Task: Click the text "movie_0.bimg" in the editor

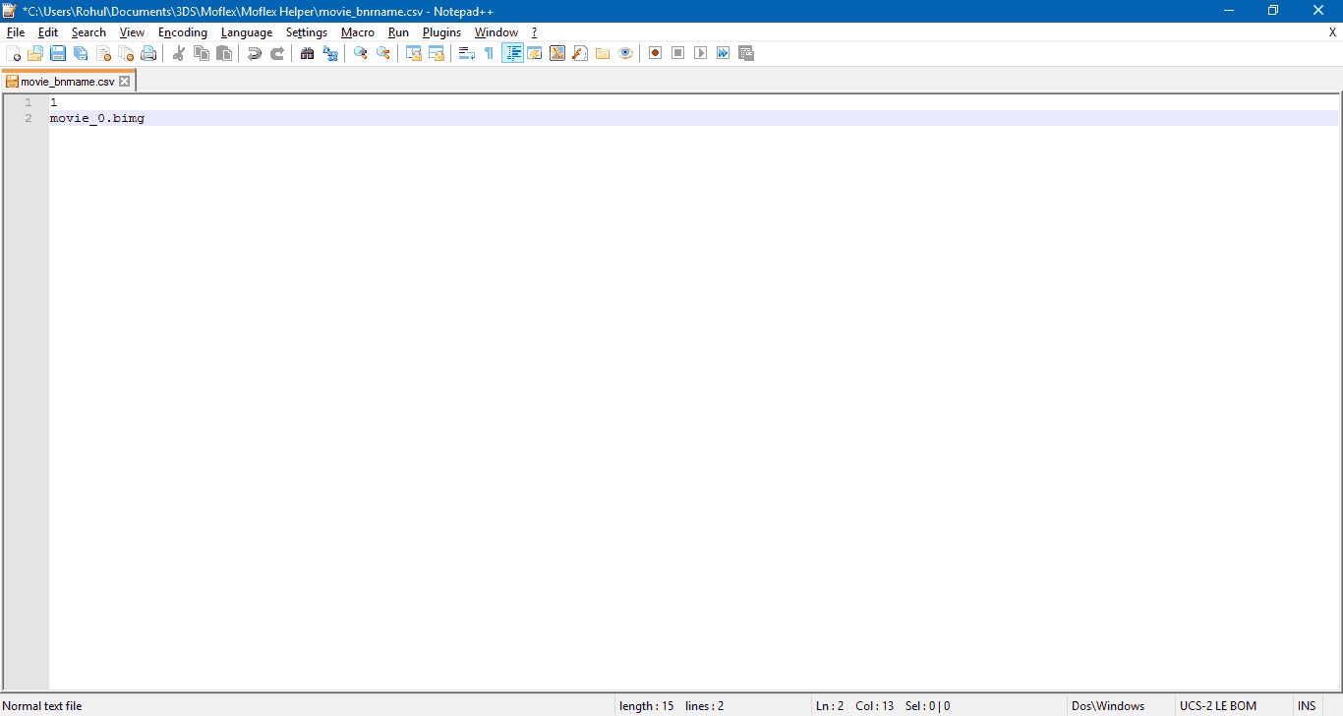Action: 97,118
